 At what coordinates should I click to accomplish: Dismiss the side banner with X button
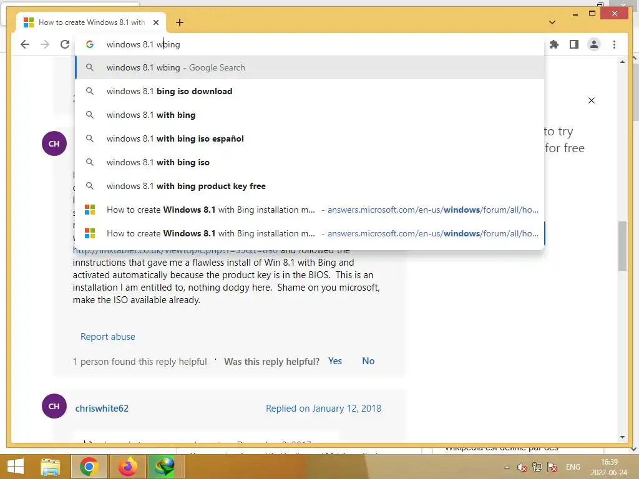pos(592,100)
